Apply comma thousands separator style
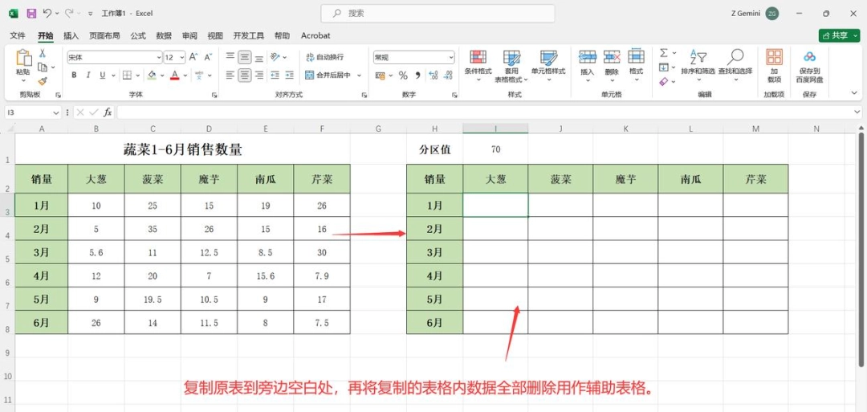Screen dimensions: 867x412 point(417,75)
